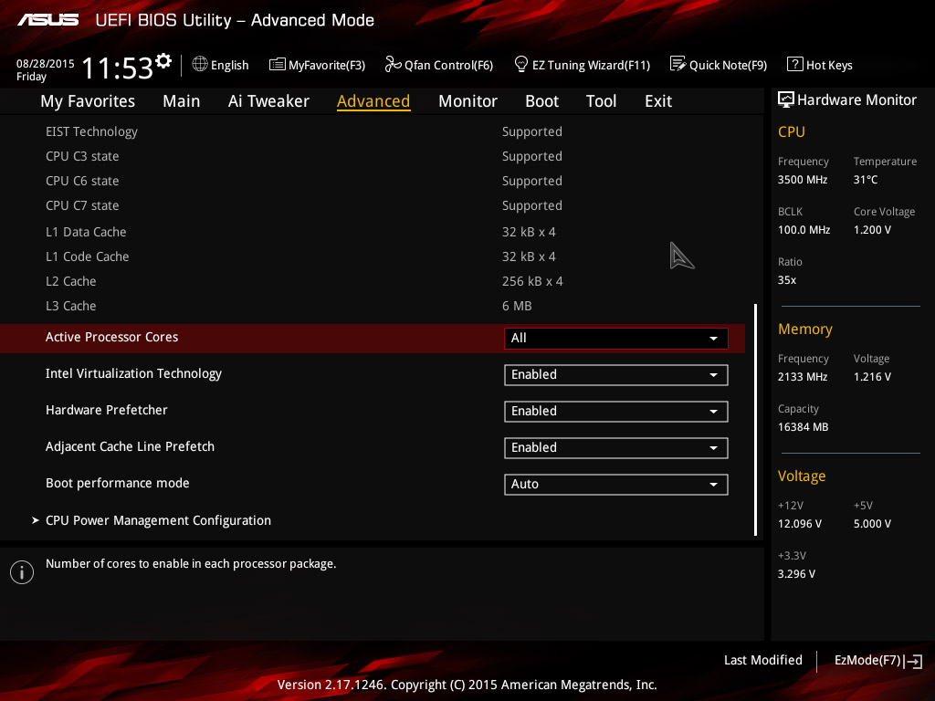Screen dimensions: 935x701
Task: Click the MyFavorite list icon
Action: (x=278, y=64)
